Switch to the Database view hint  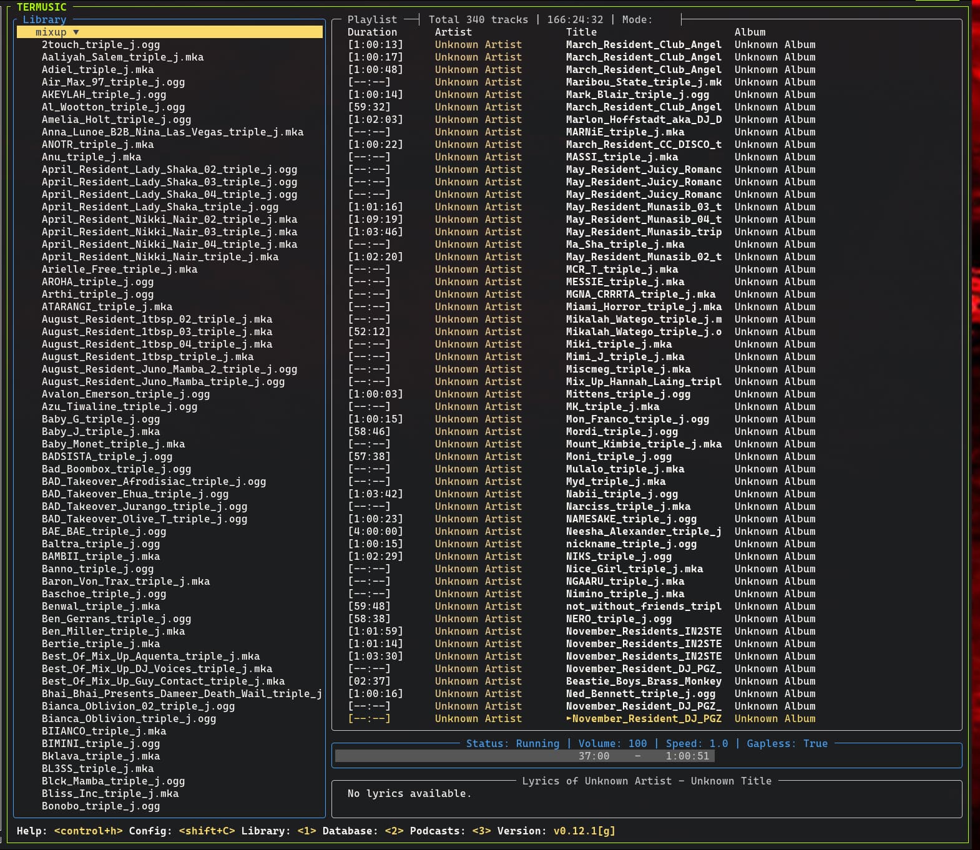pos(394,831)
